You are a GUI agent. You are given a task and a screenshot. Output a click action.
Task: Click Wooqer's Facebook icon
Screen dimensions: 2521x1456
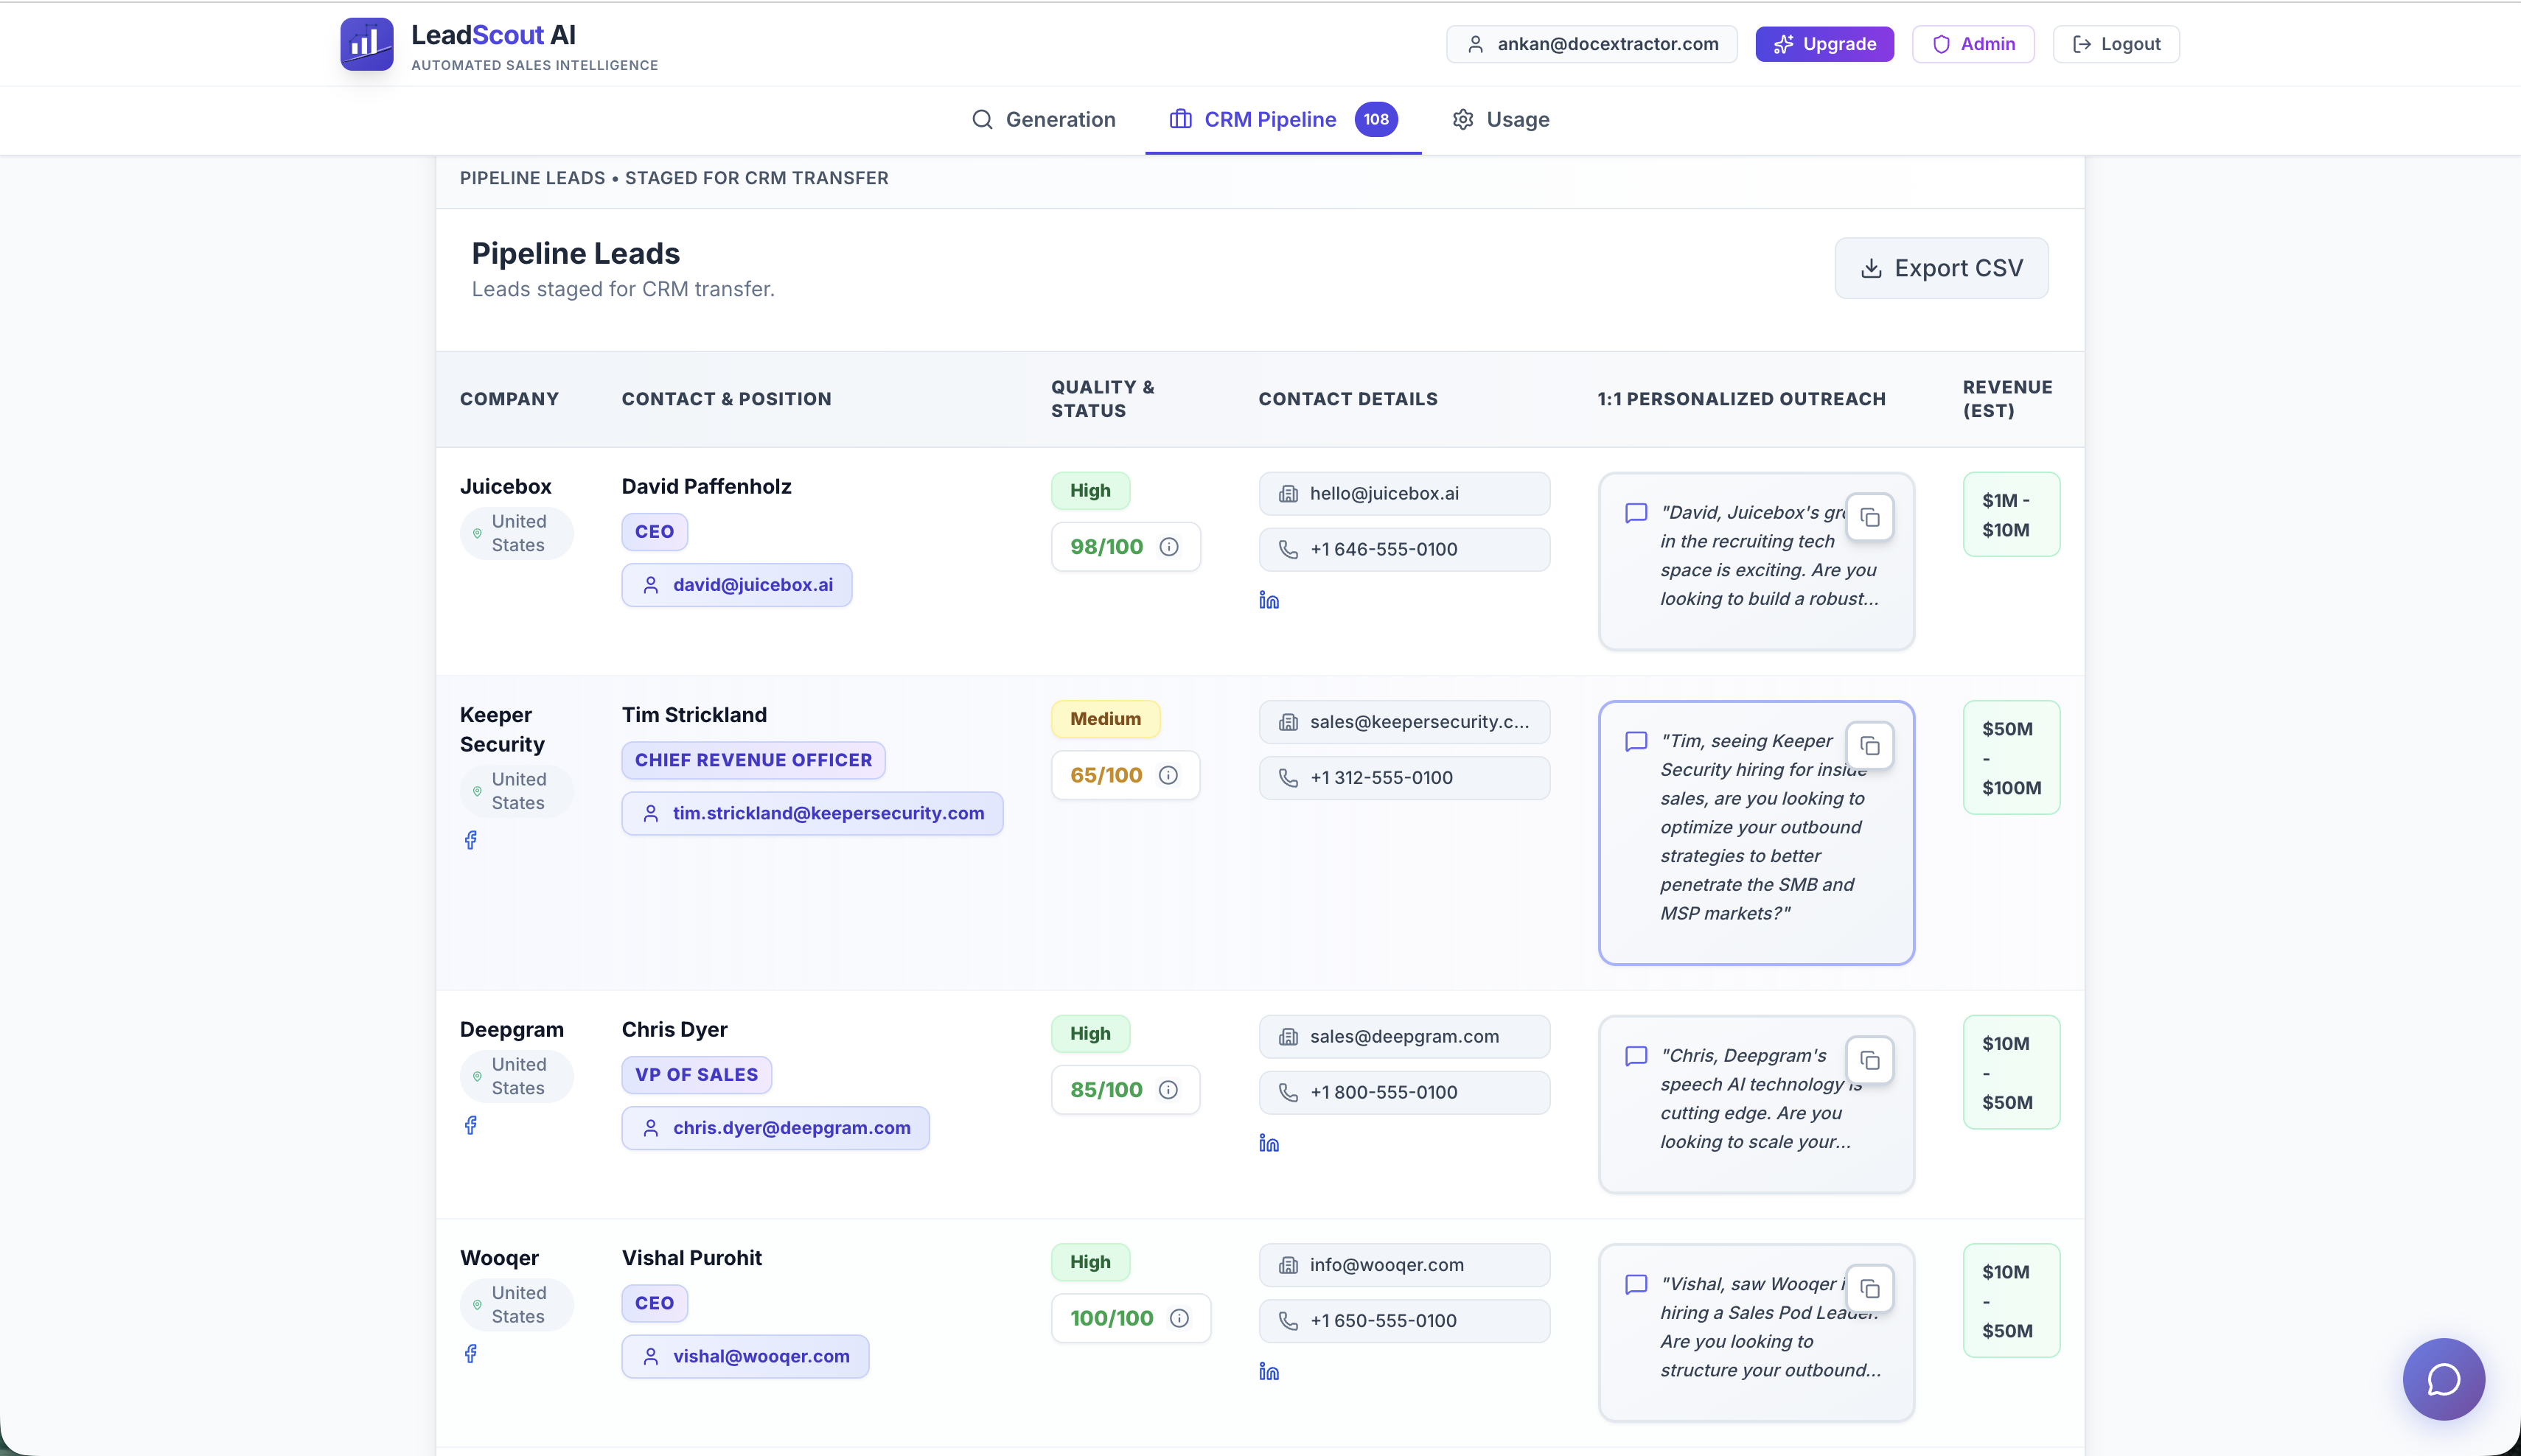(x=470, y=1353)
